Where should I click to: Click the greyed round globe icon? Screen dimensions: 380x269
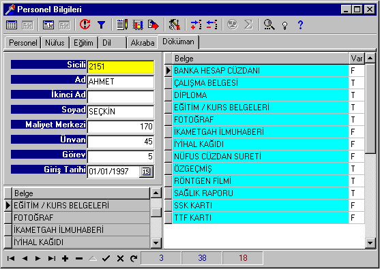233,25
